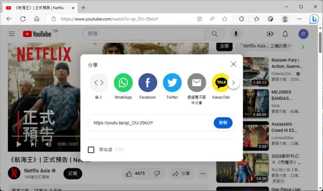Enable the start-at time checkbox
The image size is (323, 191).
91,150
